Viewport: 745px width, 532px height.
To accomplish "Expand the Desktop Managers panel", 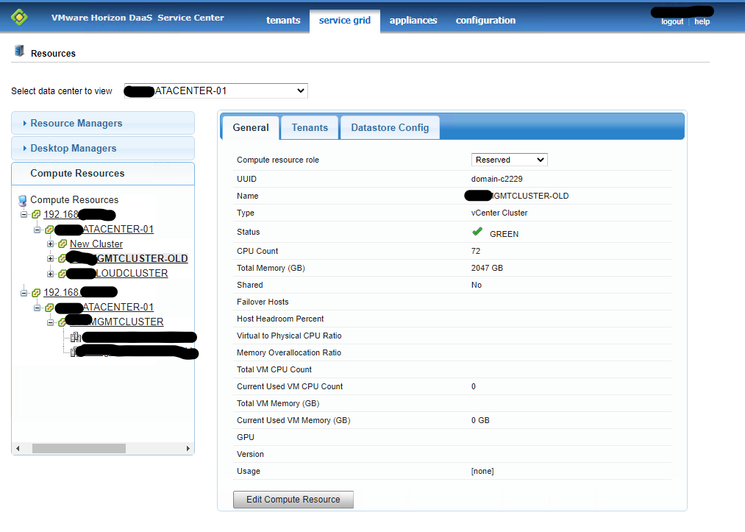I will [x=103, y=149].
